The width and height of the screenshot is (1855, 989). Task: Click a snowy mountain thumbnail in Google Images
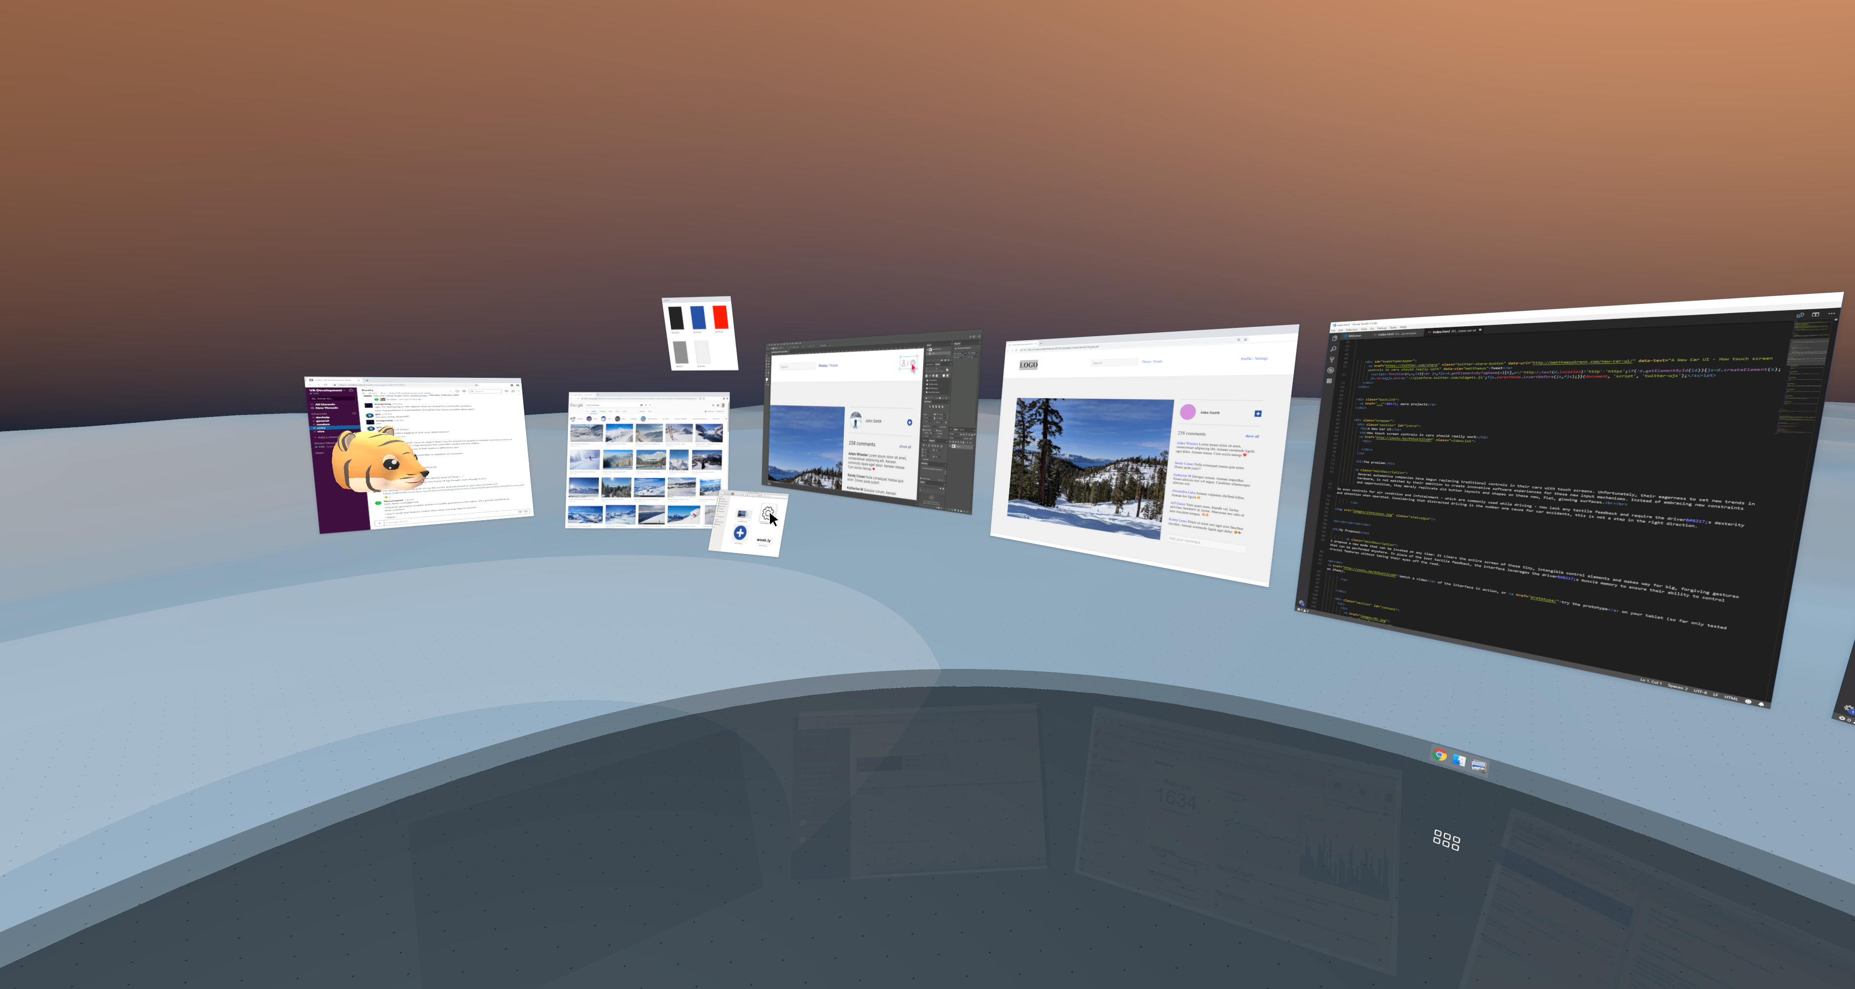620,433
